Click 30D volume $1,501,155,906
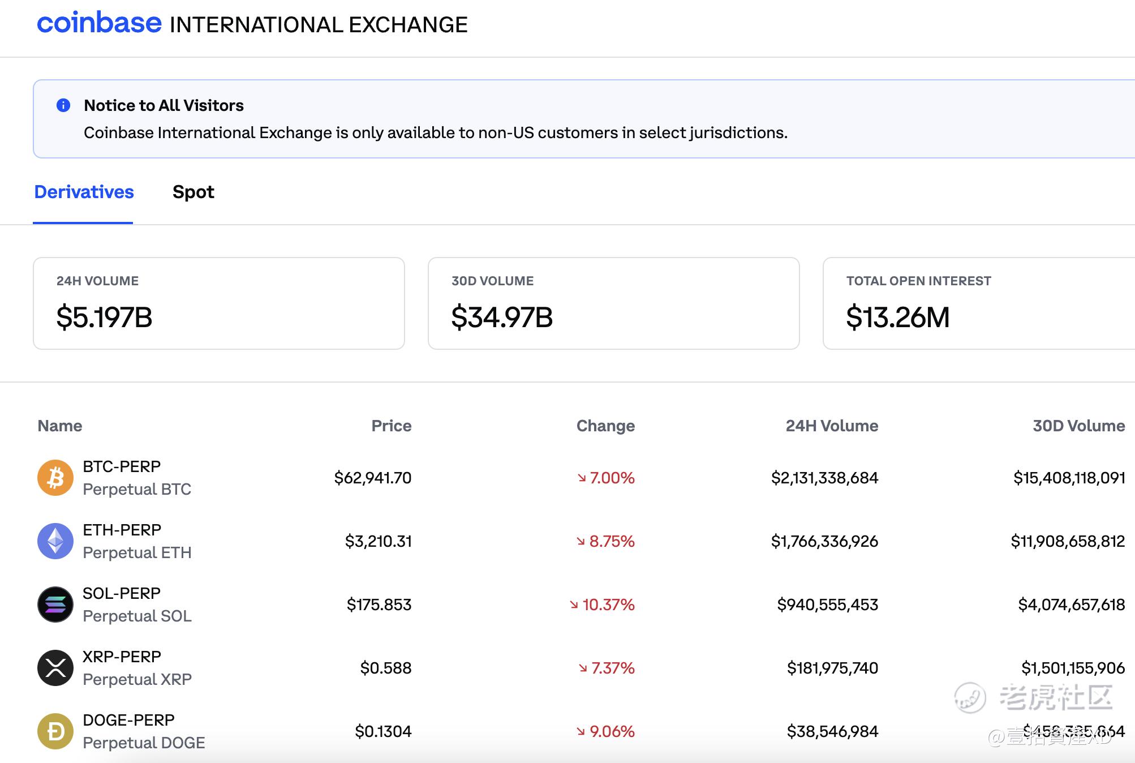The width and height of the screenshot is (1135, 763). point(1073,668)
